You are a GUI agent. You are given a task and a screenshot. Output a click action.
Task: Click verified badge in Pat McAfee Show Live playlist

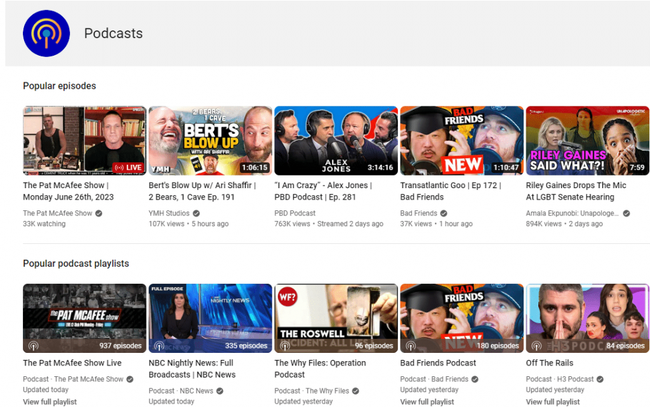tap(129, 379)
